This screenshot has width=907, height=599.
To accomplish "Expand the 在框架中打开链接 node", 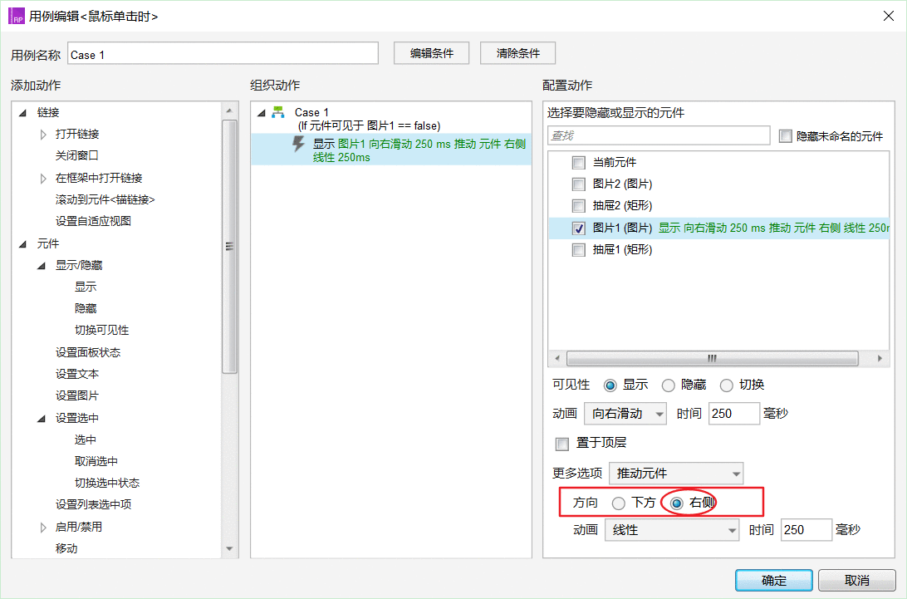I will coord(43,179).
